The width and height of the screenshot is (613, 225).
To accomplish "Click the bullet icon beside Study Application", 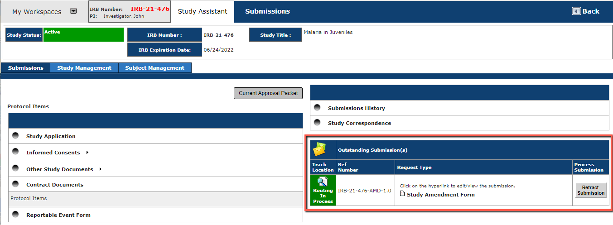I will (x=16, y=135).
